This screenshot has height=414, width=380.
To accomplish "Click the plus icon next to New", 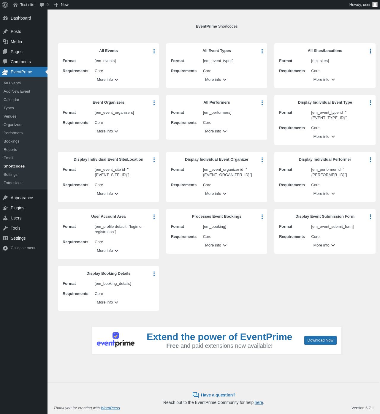I will [56, 5].
